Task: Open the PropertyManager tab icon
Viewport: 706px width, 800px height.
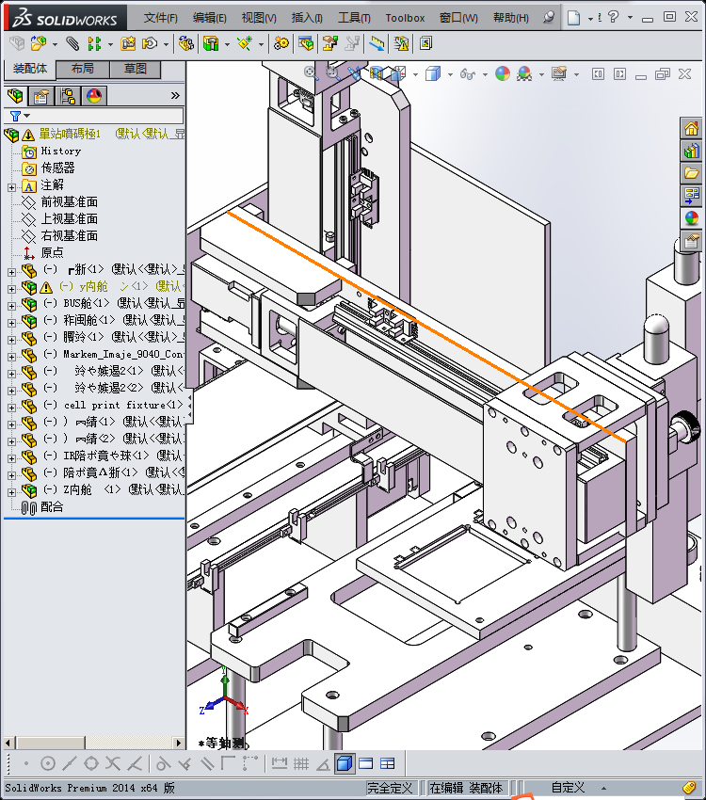Action: pos(41,95)
